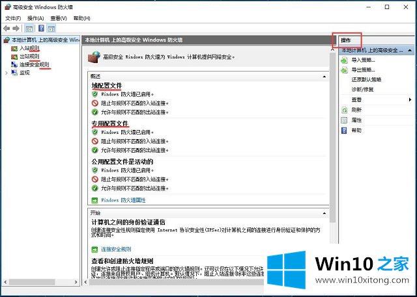Click 刷新 action

tap(356, 110)
